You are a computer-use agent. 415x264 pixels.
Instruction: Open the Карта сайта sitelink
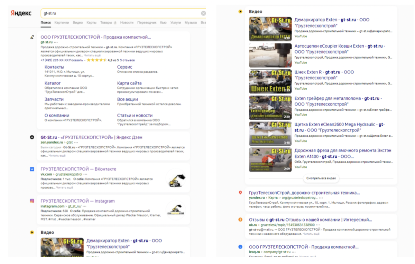point(129,83)
